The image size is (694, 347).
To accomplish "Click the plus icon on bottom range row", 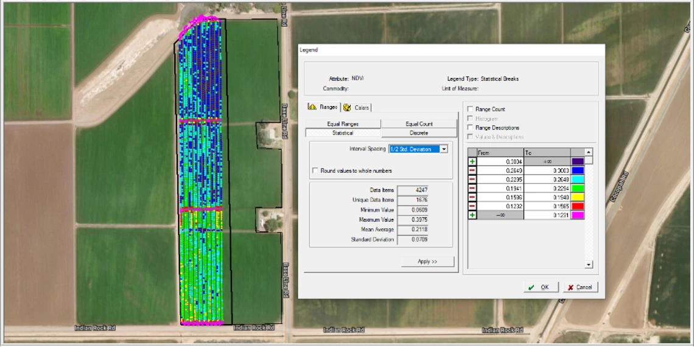I will point(472,216).
